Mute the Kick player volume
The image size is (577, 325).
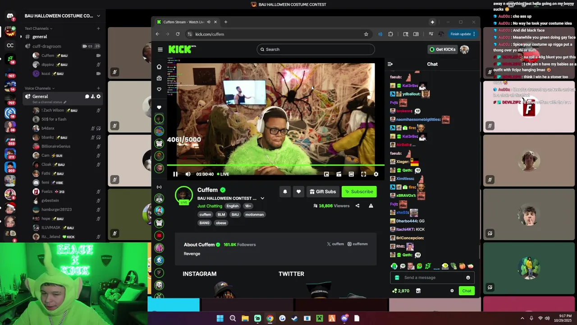(x=188, y=174)
